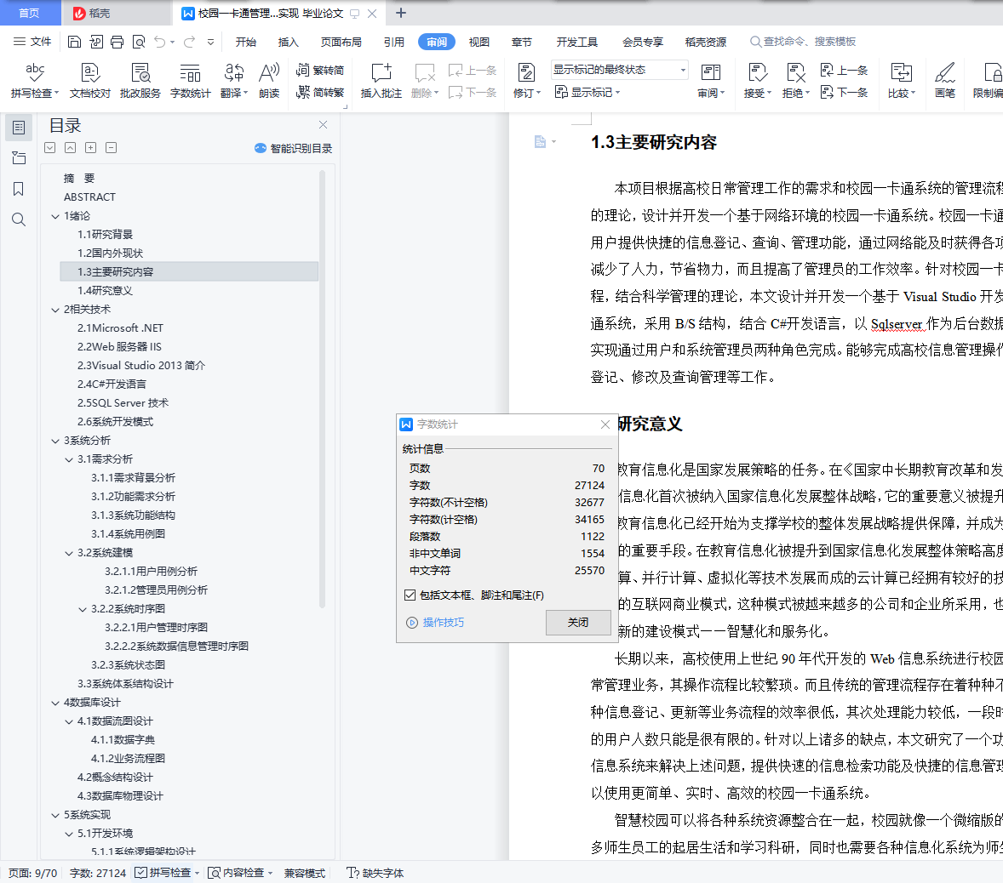Select outline entry 2.3Visual Studio 2013 简介
1003x883 pixels.
pos(141,366)
